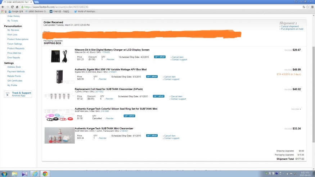The image size is (315, 177).
Task: Click Gift Wrap badge for Seal Ring Set
Action: click(129, 116)
